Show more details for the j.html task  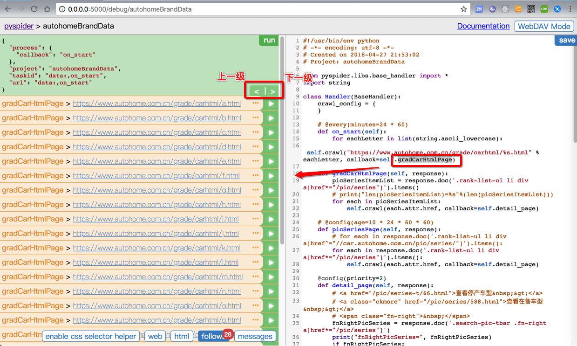[x=256, y=234]
